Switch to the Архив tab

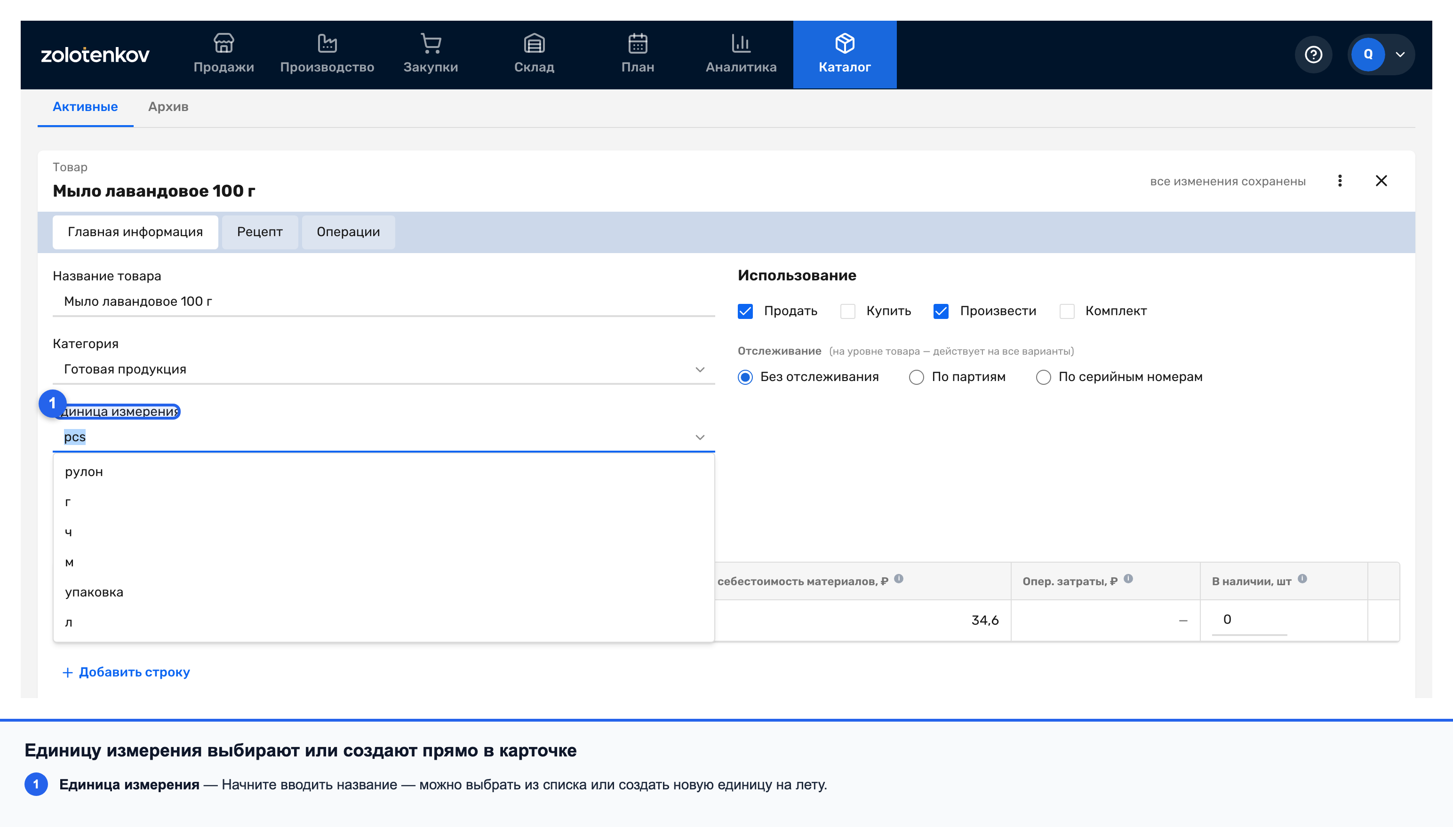(x=168, y=107)
